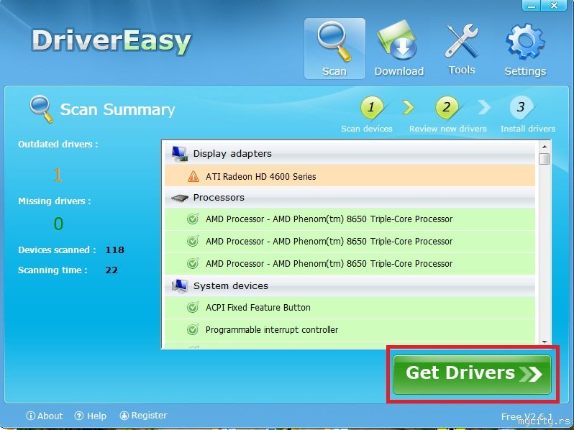Click the Display adapters monitor icon
Viewport: 574px width, 430px height.
click(x=180, y=154)
